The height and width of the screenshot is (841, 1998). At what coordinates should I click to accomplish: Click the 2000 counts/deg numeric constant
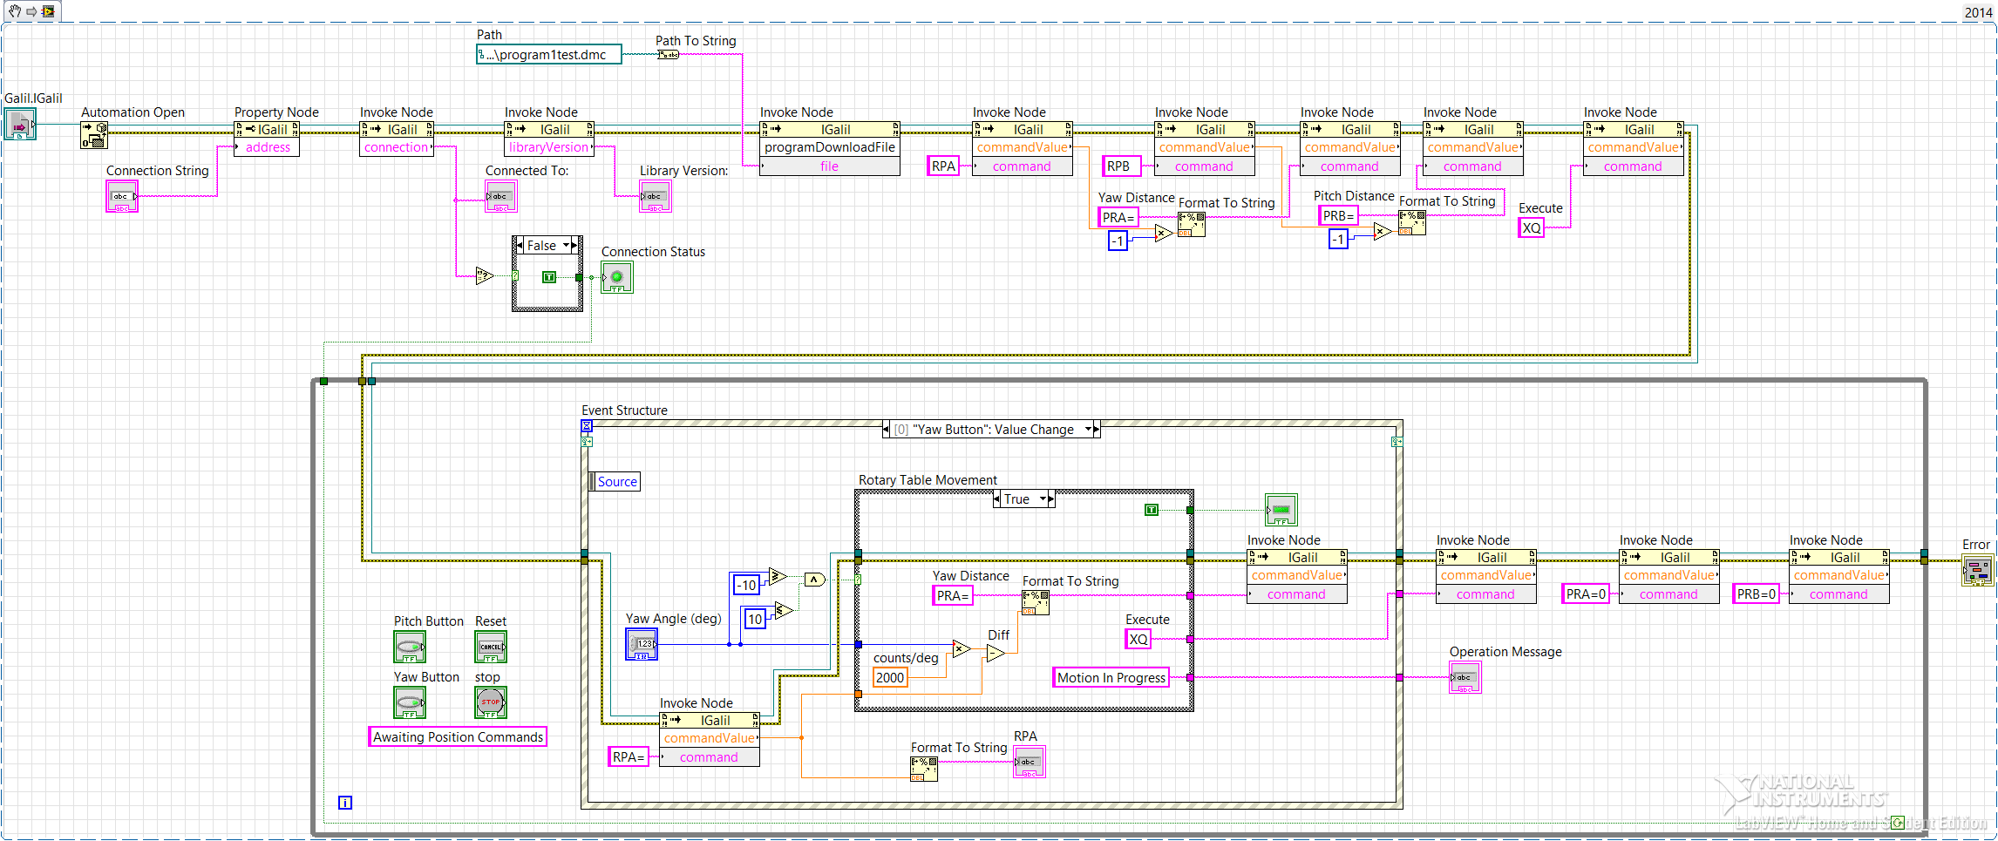890,677
